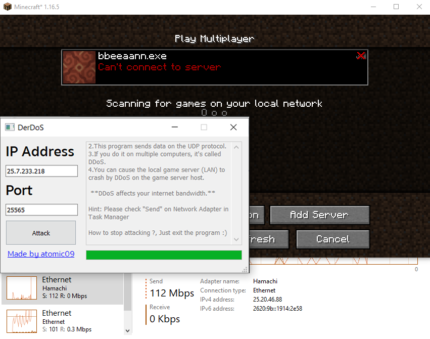Click Scanning for games on local network text
This screenshot has height=339, width=430.
coord(214,104)
